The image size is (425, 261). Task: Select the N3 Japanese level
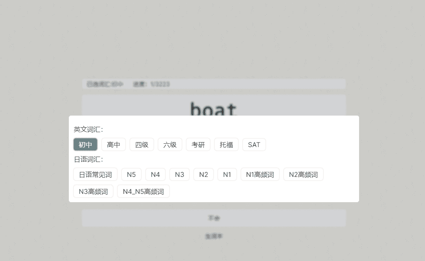point(179,174)
